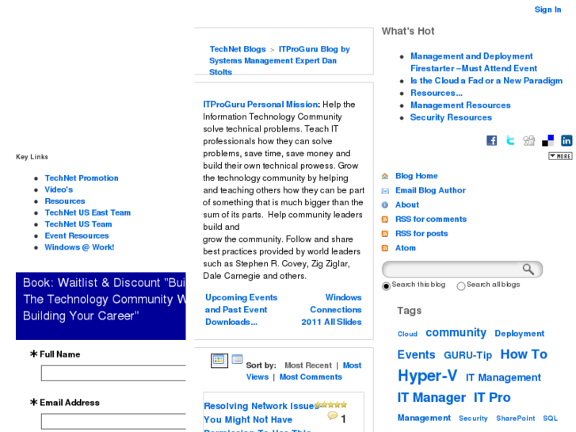Sort posts by Most Comments

click(x=311, y=377)
